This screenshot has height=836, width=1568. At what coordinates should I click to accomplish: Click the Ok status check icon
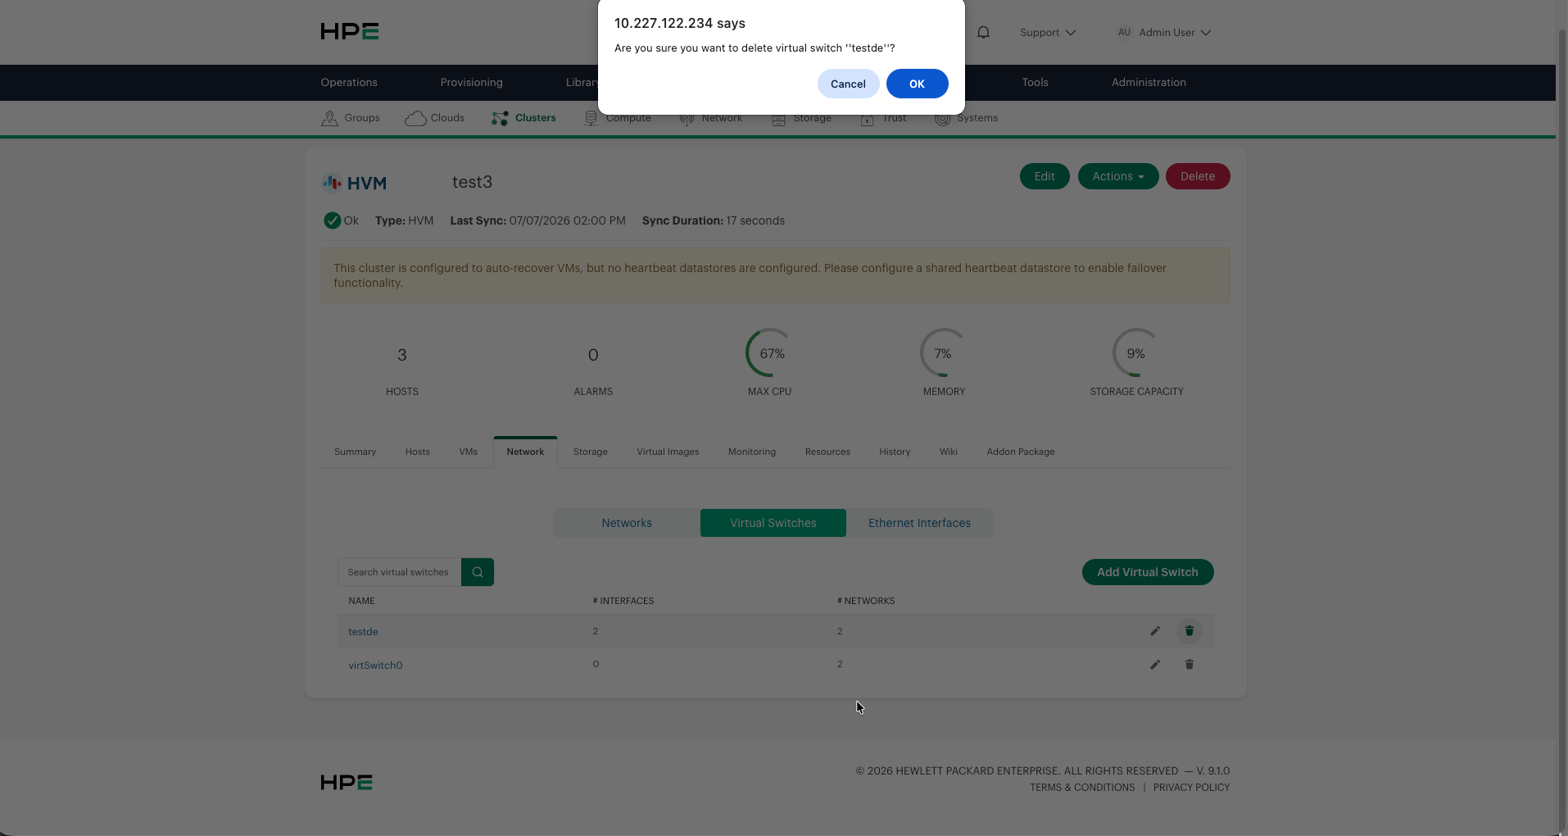pyautogui.click(x=332, y=220)
